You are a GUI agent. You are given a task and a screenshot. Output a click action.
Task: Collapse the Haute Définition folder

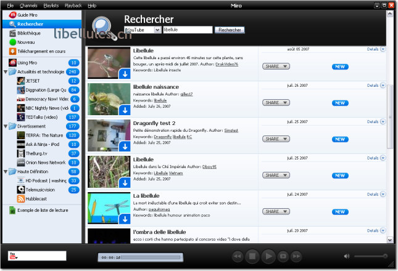[6, 172]
